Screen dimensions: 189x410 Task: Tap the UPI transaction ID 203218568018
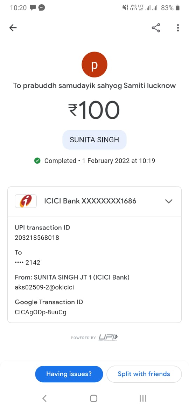(37, 238)
